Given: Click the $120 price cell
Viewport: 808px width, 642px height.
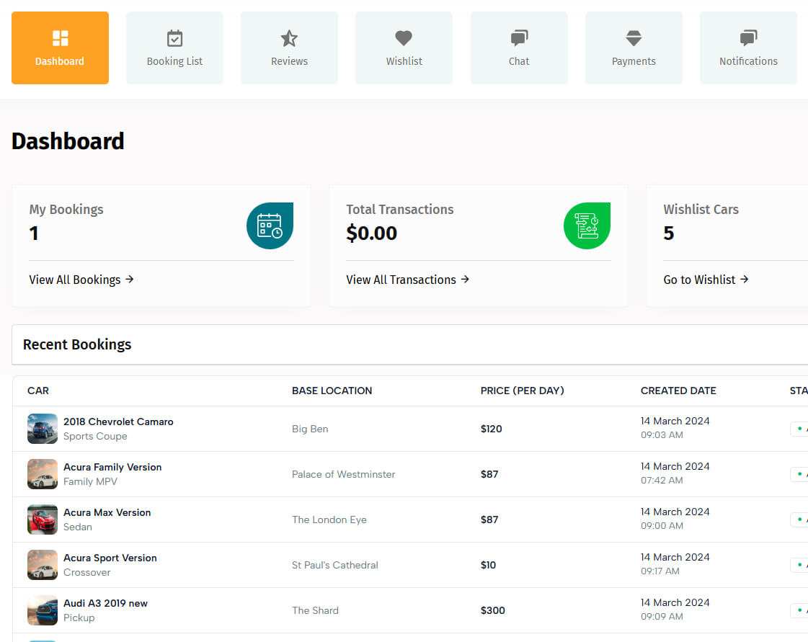Looking at the screenshot, I should coord(491,429).
